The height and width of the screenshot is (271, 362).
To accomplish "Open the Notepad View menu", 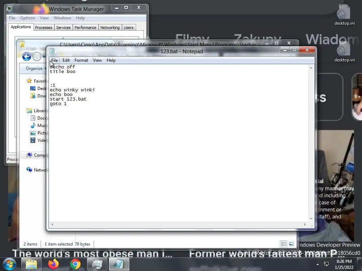I will (x=97, y=60).
